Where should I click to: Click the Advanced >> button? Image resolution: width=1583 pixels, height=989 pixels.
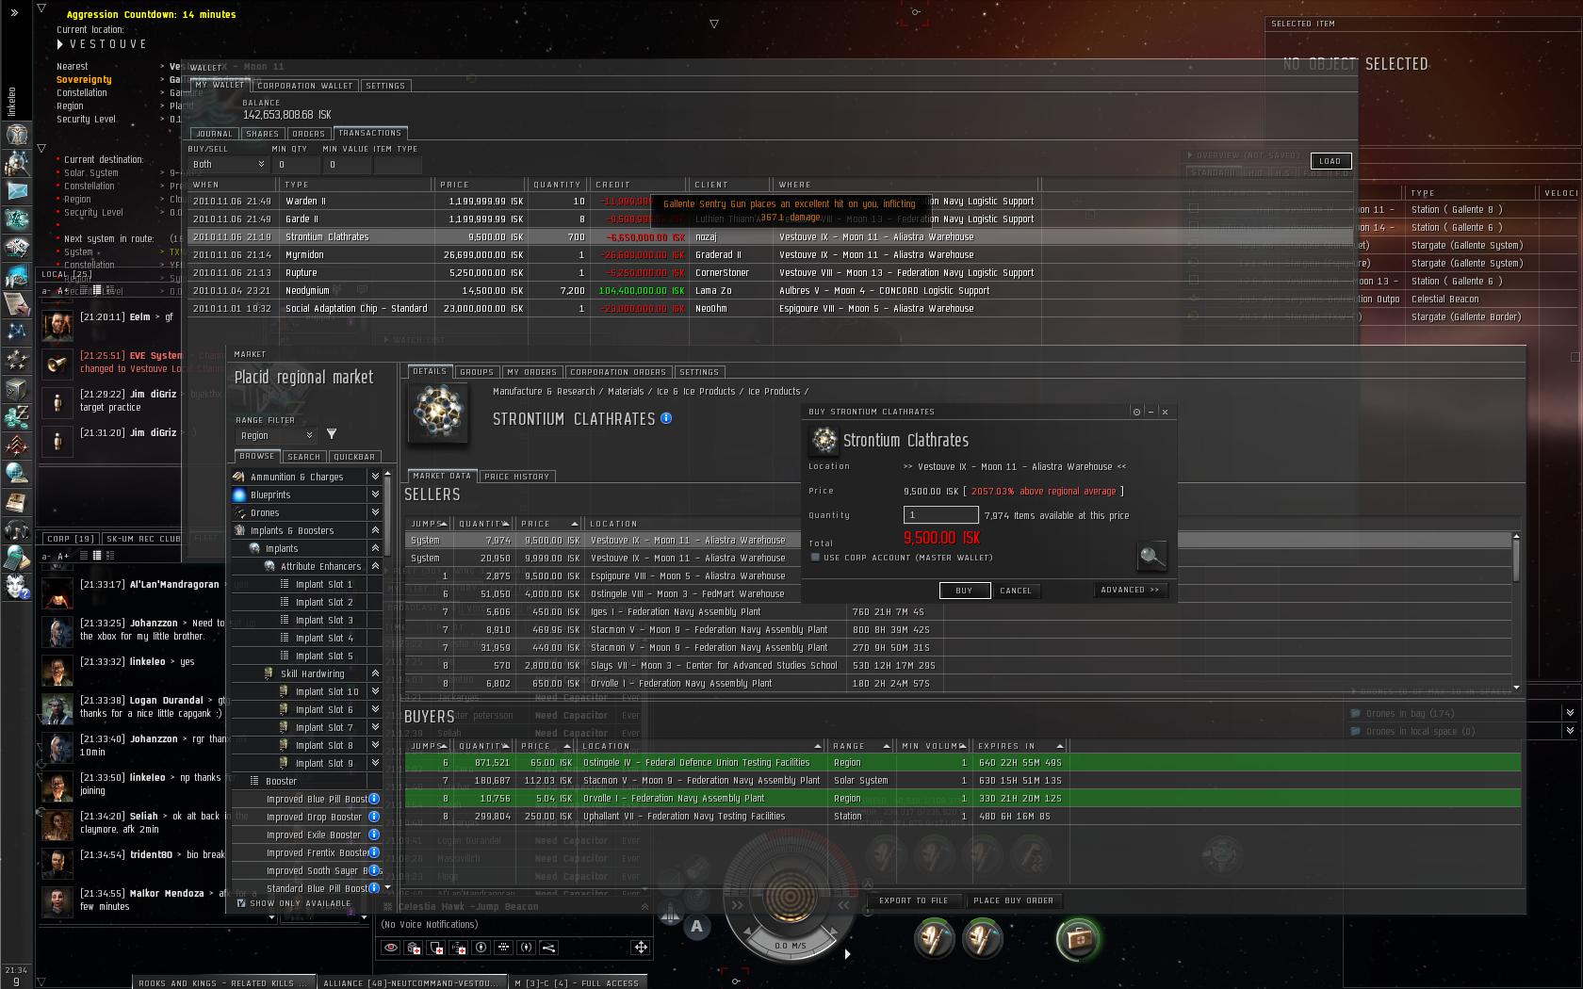click(x=1129, y=590)
